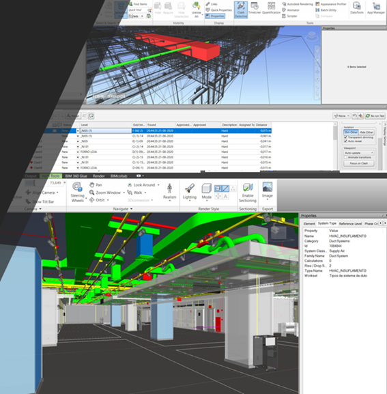387x394 pixels.
Task: Open the None dropdown in clash toolbar
Action: pyautogui.click(x=341, y=116)
